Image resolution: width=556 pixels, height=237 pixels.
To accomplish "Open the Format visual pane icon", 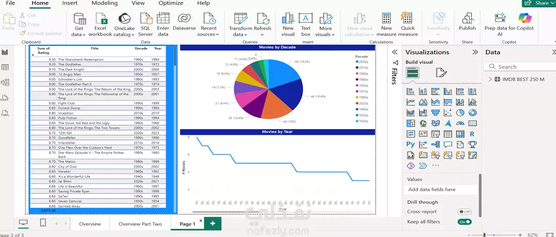I will point(441,73).
